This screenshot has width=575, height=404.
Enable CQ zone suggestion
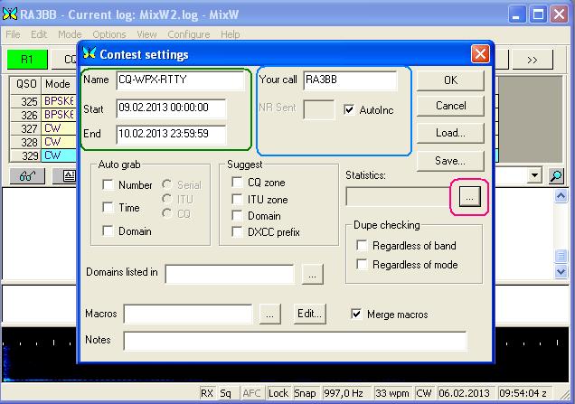point(238,183)
